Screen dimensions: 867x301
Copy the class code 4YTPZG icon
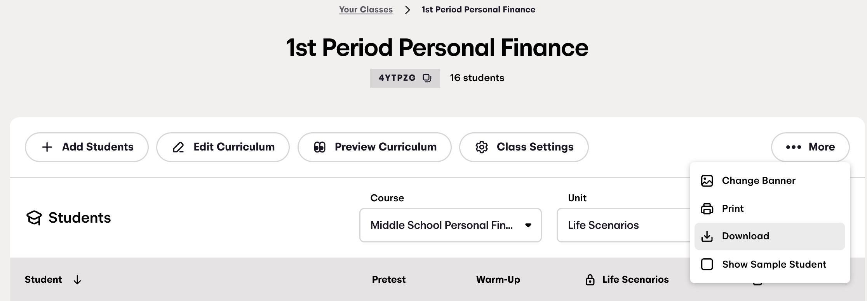[x=427, y=78]
